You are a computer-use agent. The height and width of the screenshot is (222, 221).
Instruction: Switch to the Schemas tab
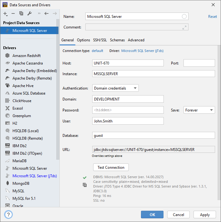pos(117,40)
